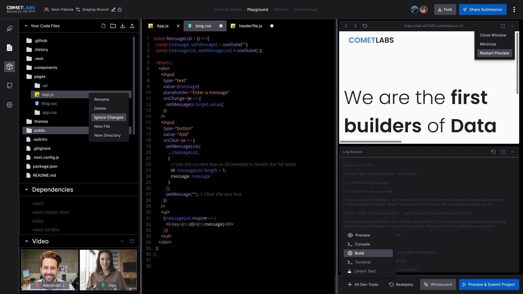This screenshot has width=523, height=294.
Task: Edit branch name pencil icon
Action: (x=114, y=10)
